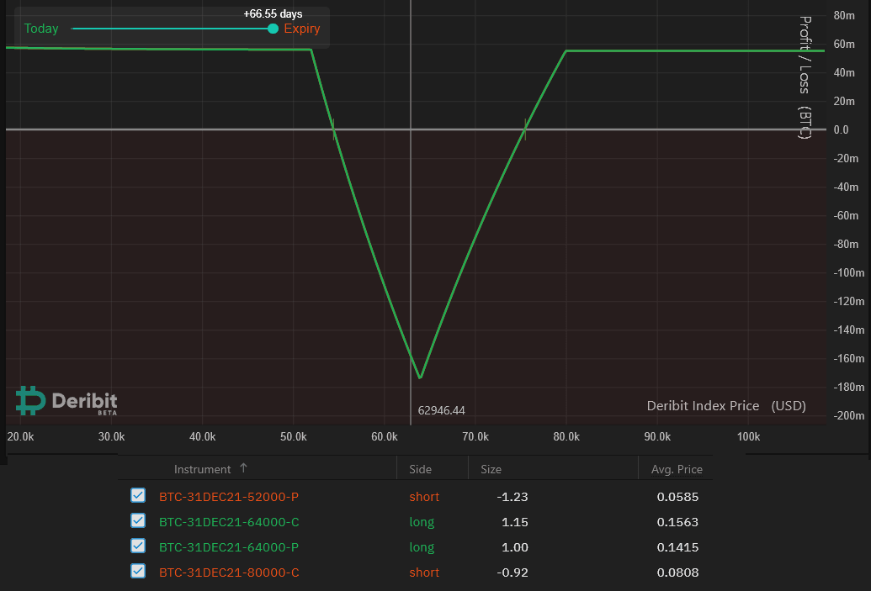Toggle the BTC-31DEC21-64000-C checkbox

[x=138, y=521]
